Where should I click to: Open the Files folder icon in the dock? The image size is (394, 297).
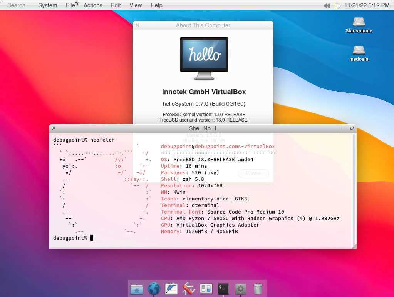click(x=136, y=289)
